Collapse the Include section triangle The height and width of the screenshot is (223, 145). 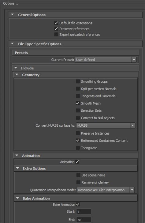(x=16, y=68)
